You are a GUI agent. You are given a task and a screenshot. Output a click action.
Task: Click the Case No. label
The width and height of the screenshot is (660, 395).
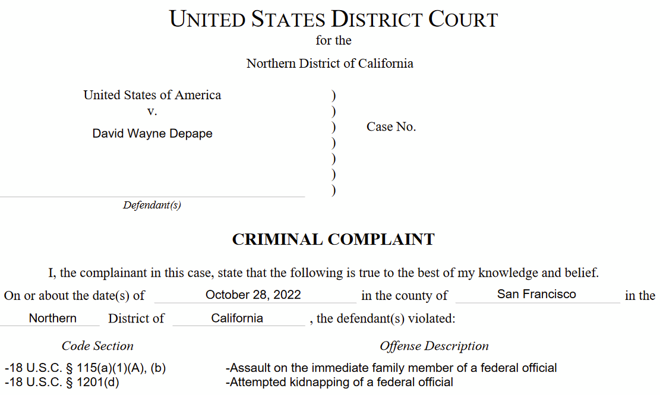[391, 127]
